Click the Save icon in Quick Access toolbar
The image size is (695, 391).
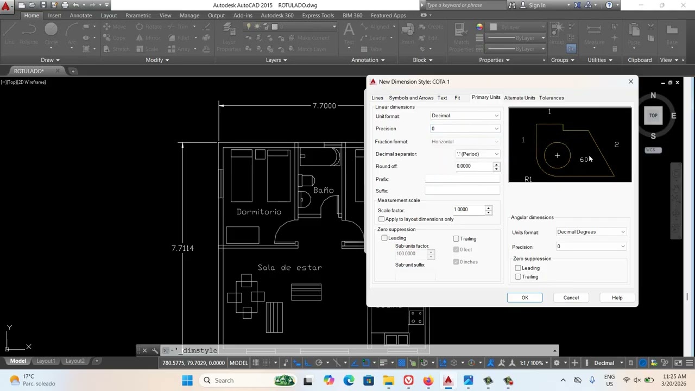(43, 5)
